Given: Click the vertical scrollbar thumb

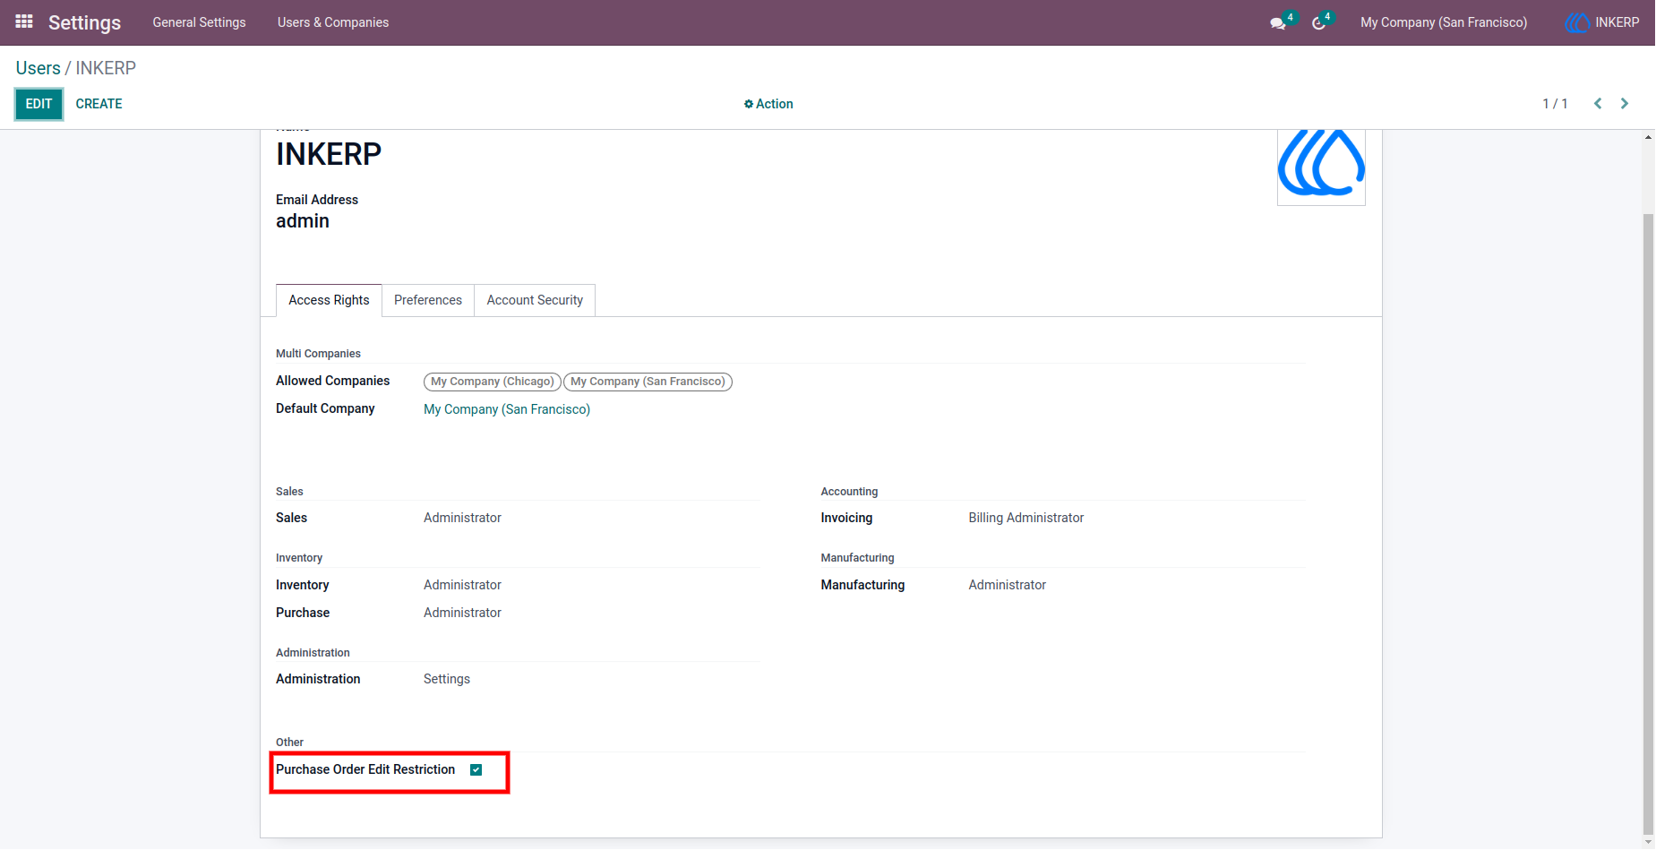Looking at the screenshot, I should 1648,524.
